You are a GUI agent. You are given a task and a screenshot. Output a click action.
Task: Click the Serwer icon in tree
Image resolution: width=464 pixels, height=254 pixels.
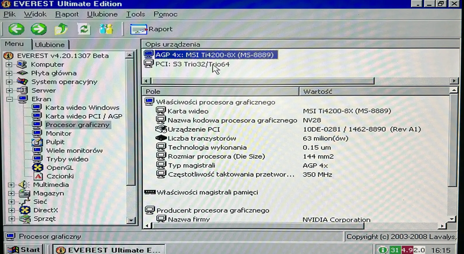[x=22, y=90]
